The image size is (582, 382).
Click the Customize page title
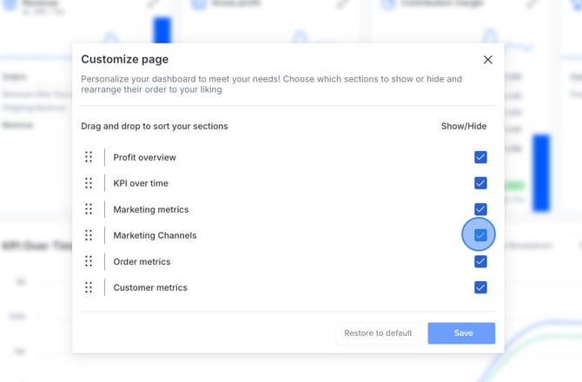(125, 59)
